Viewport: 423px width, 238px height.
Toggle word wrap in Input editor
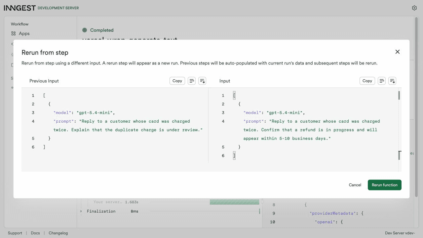point(382,81)
